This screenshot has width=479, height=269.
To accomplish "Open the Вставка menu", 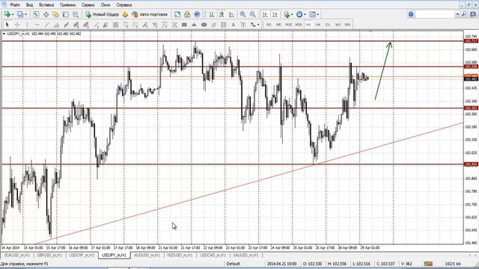I will coord(46,5).
